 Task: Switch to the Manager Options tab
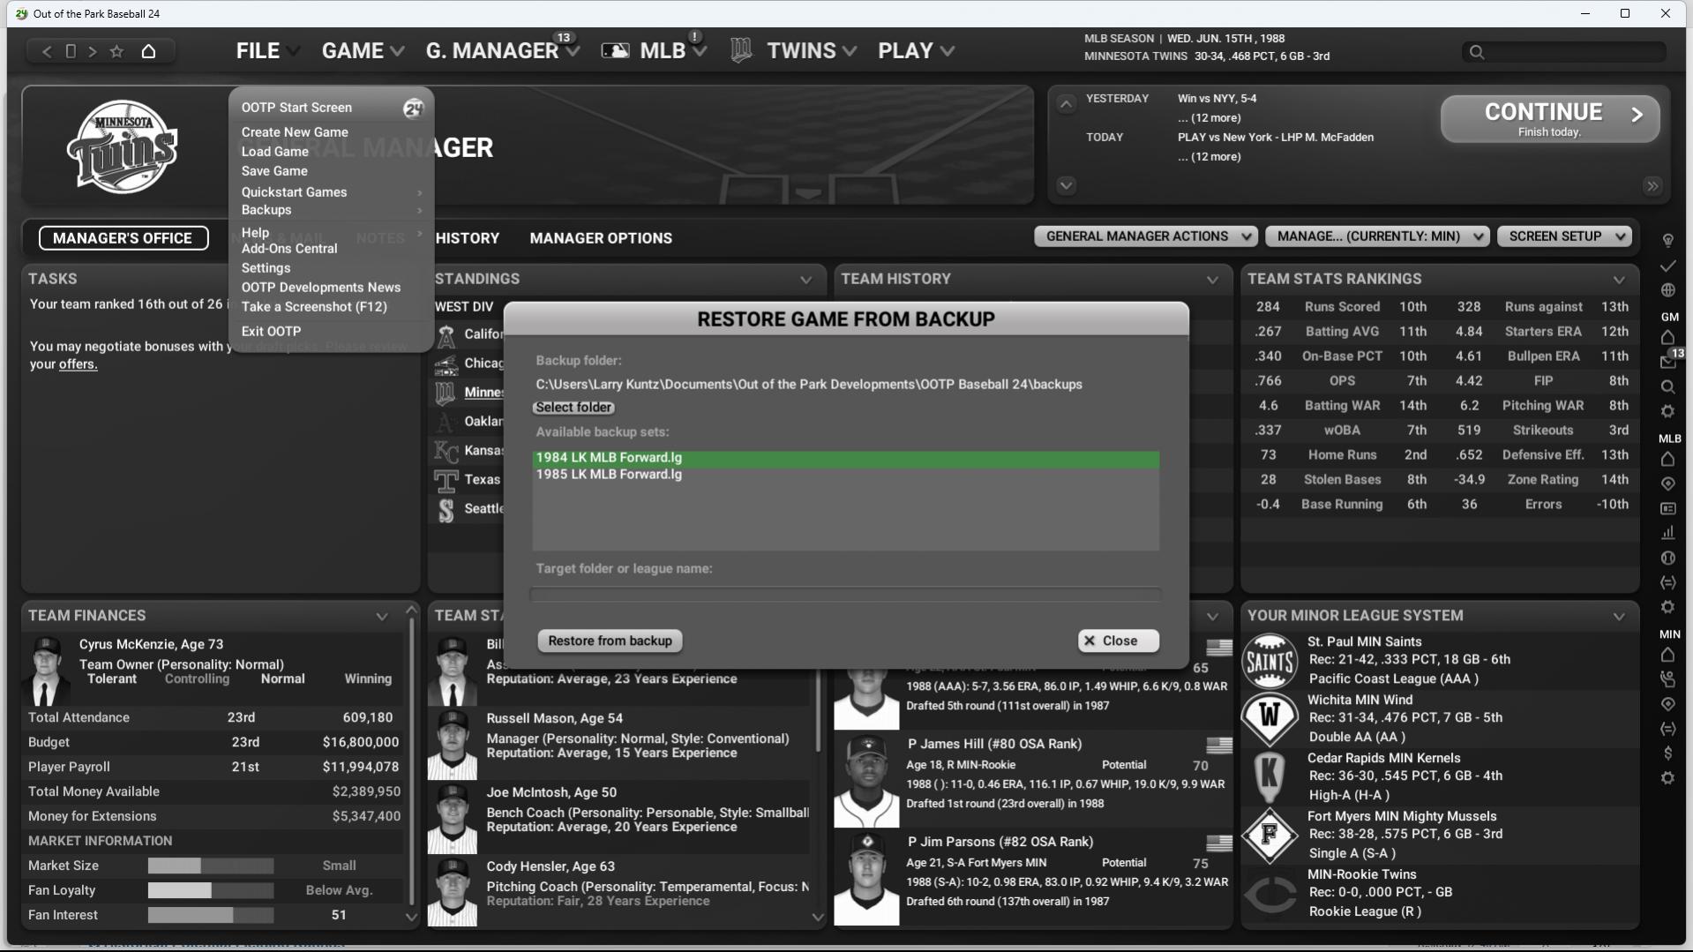[601, 238]
